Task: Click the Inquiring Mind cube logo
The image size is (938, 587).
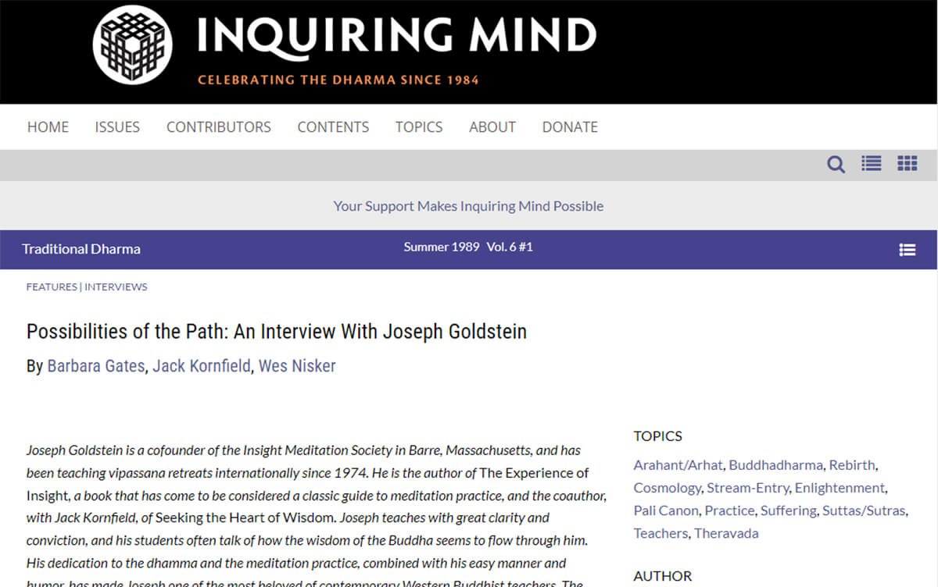Action: pyautogui.click(x=132, y=44)
